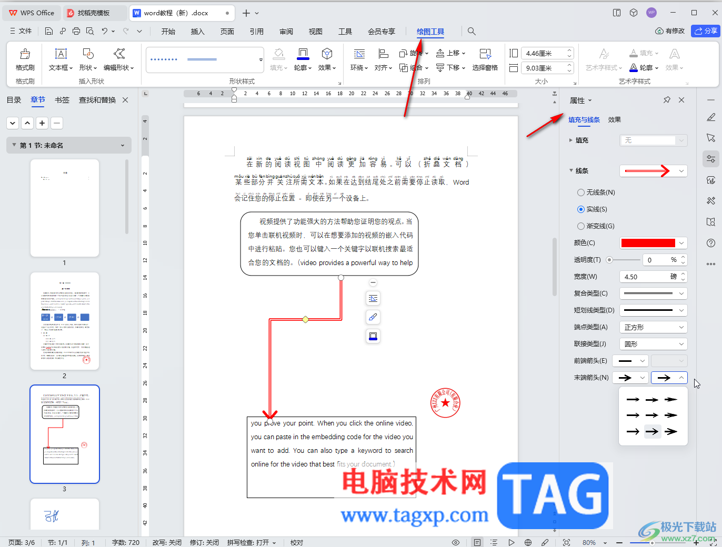
Task: Select No line (无线条) radio button
Action: coord(581,193)
